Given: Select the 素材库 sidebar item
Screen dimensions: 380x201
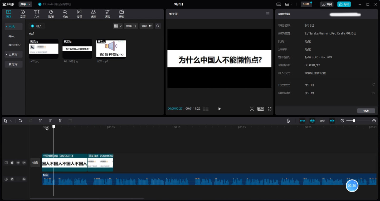Looking at the screenshot, I should (x=13, y=64).
